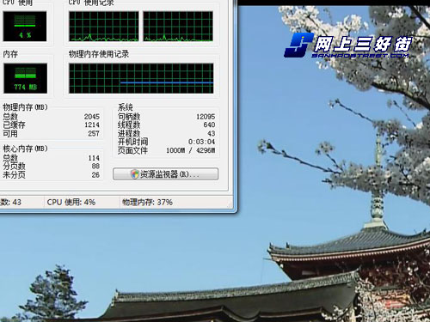Click the 物理内存 (MB) group label
430x322 pixels.
[x=25, y=107]
